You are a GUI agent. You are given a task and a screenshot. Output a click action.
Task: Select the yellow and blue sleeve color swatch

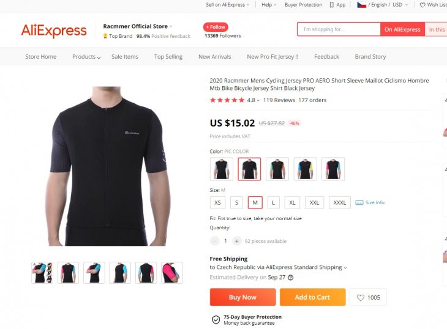coord(305,169)
